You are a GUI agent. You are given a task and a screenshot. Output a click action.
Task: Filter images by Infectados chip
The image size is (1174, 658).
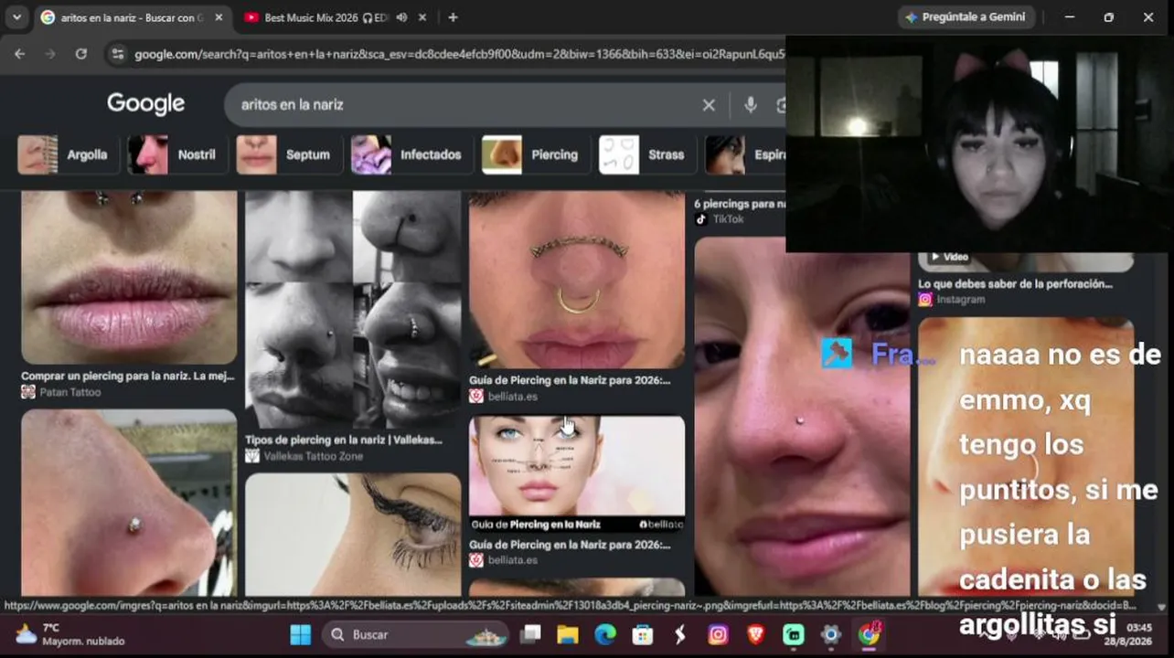(x=410, y=154)
